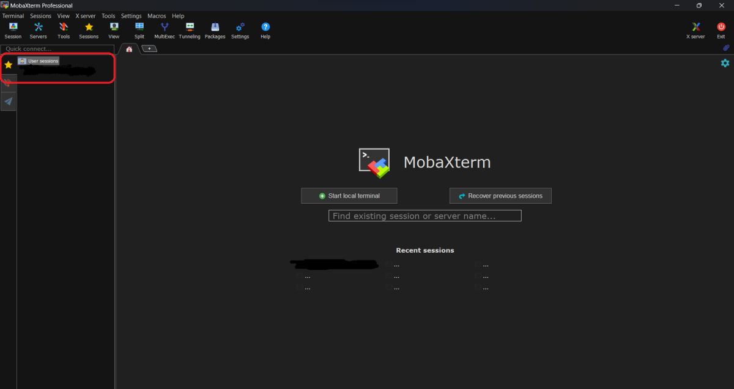The image size is (734, 389).
Task: Select the star Sessions sidebar tab
Action: pos(9,64)
